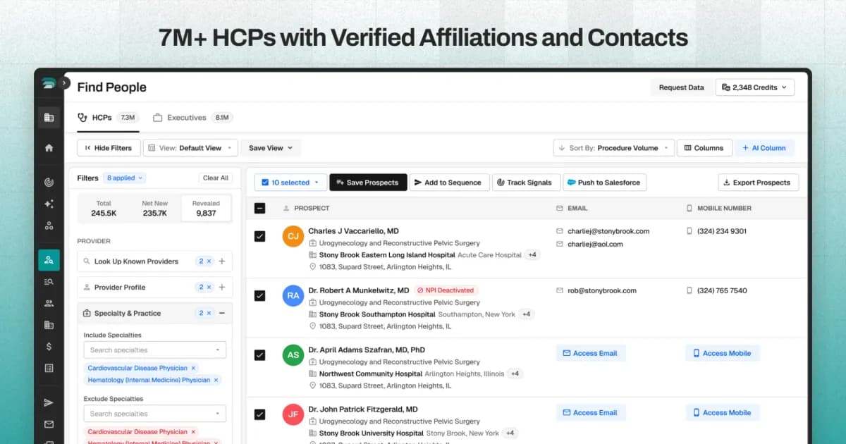Expand the Save View dropdown

271,148
